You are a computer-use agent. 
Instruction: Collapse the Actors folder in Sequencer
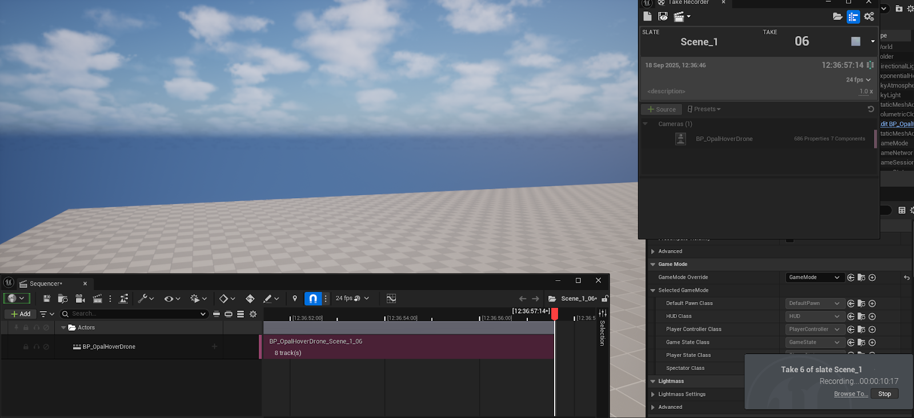pos(63,328)
